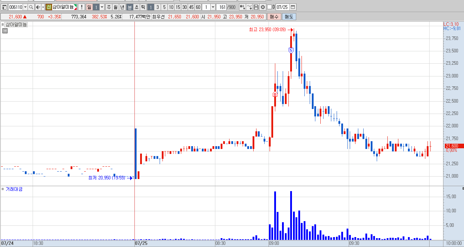Click the exclamation mark info icon
Image resolution: width=464 pixels, height=247 pixels.
[82, 7]
